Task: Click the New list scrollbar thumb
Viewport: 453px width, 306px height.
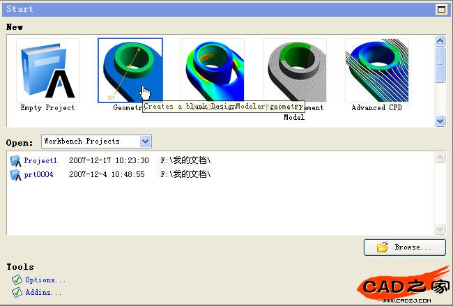Action: pyautogui.click(x=440, y=65)
